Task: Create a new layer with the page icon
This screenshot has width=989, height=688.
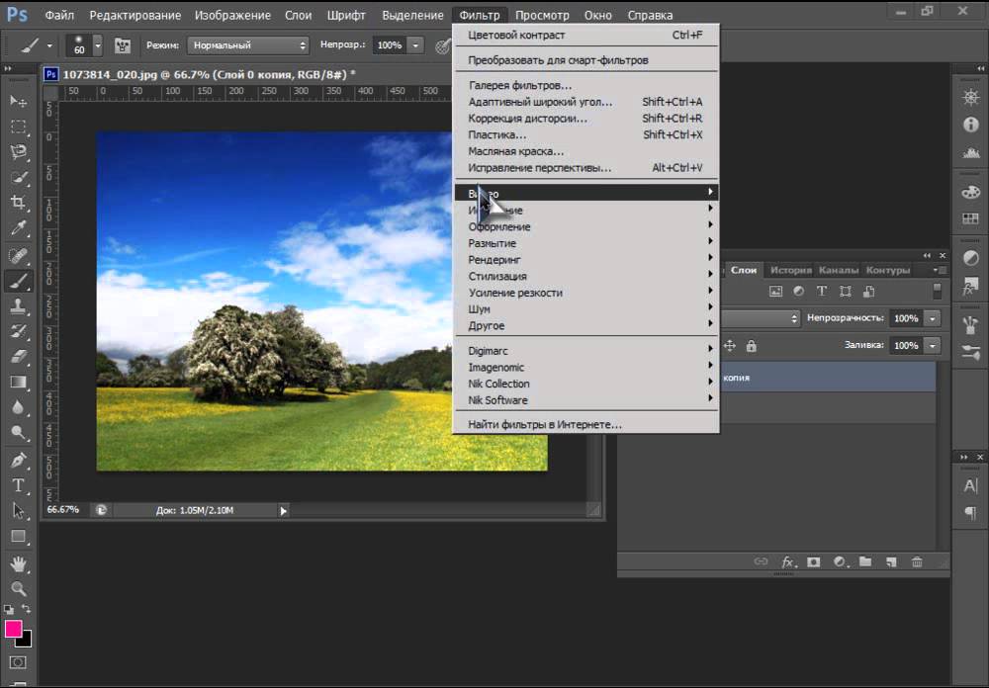Action: point(891,561)
